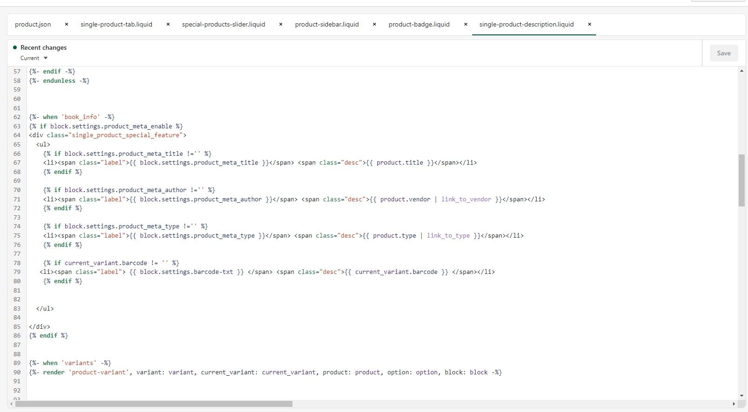Click the vertical scrollbar up arrow
This screenshot has width=748, height=412.
pyautogui.click(x=741, y=71)
